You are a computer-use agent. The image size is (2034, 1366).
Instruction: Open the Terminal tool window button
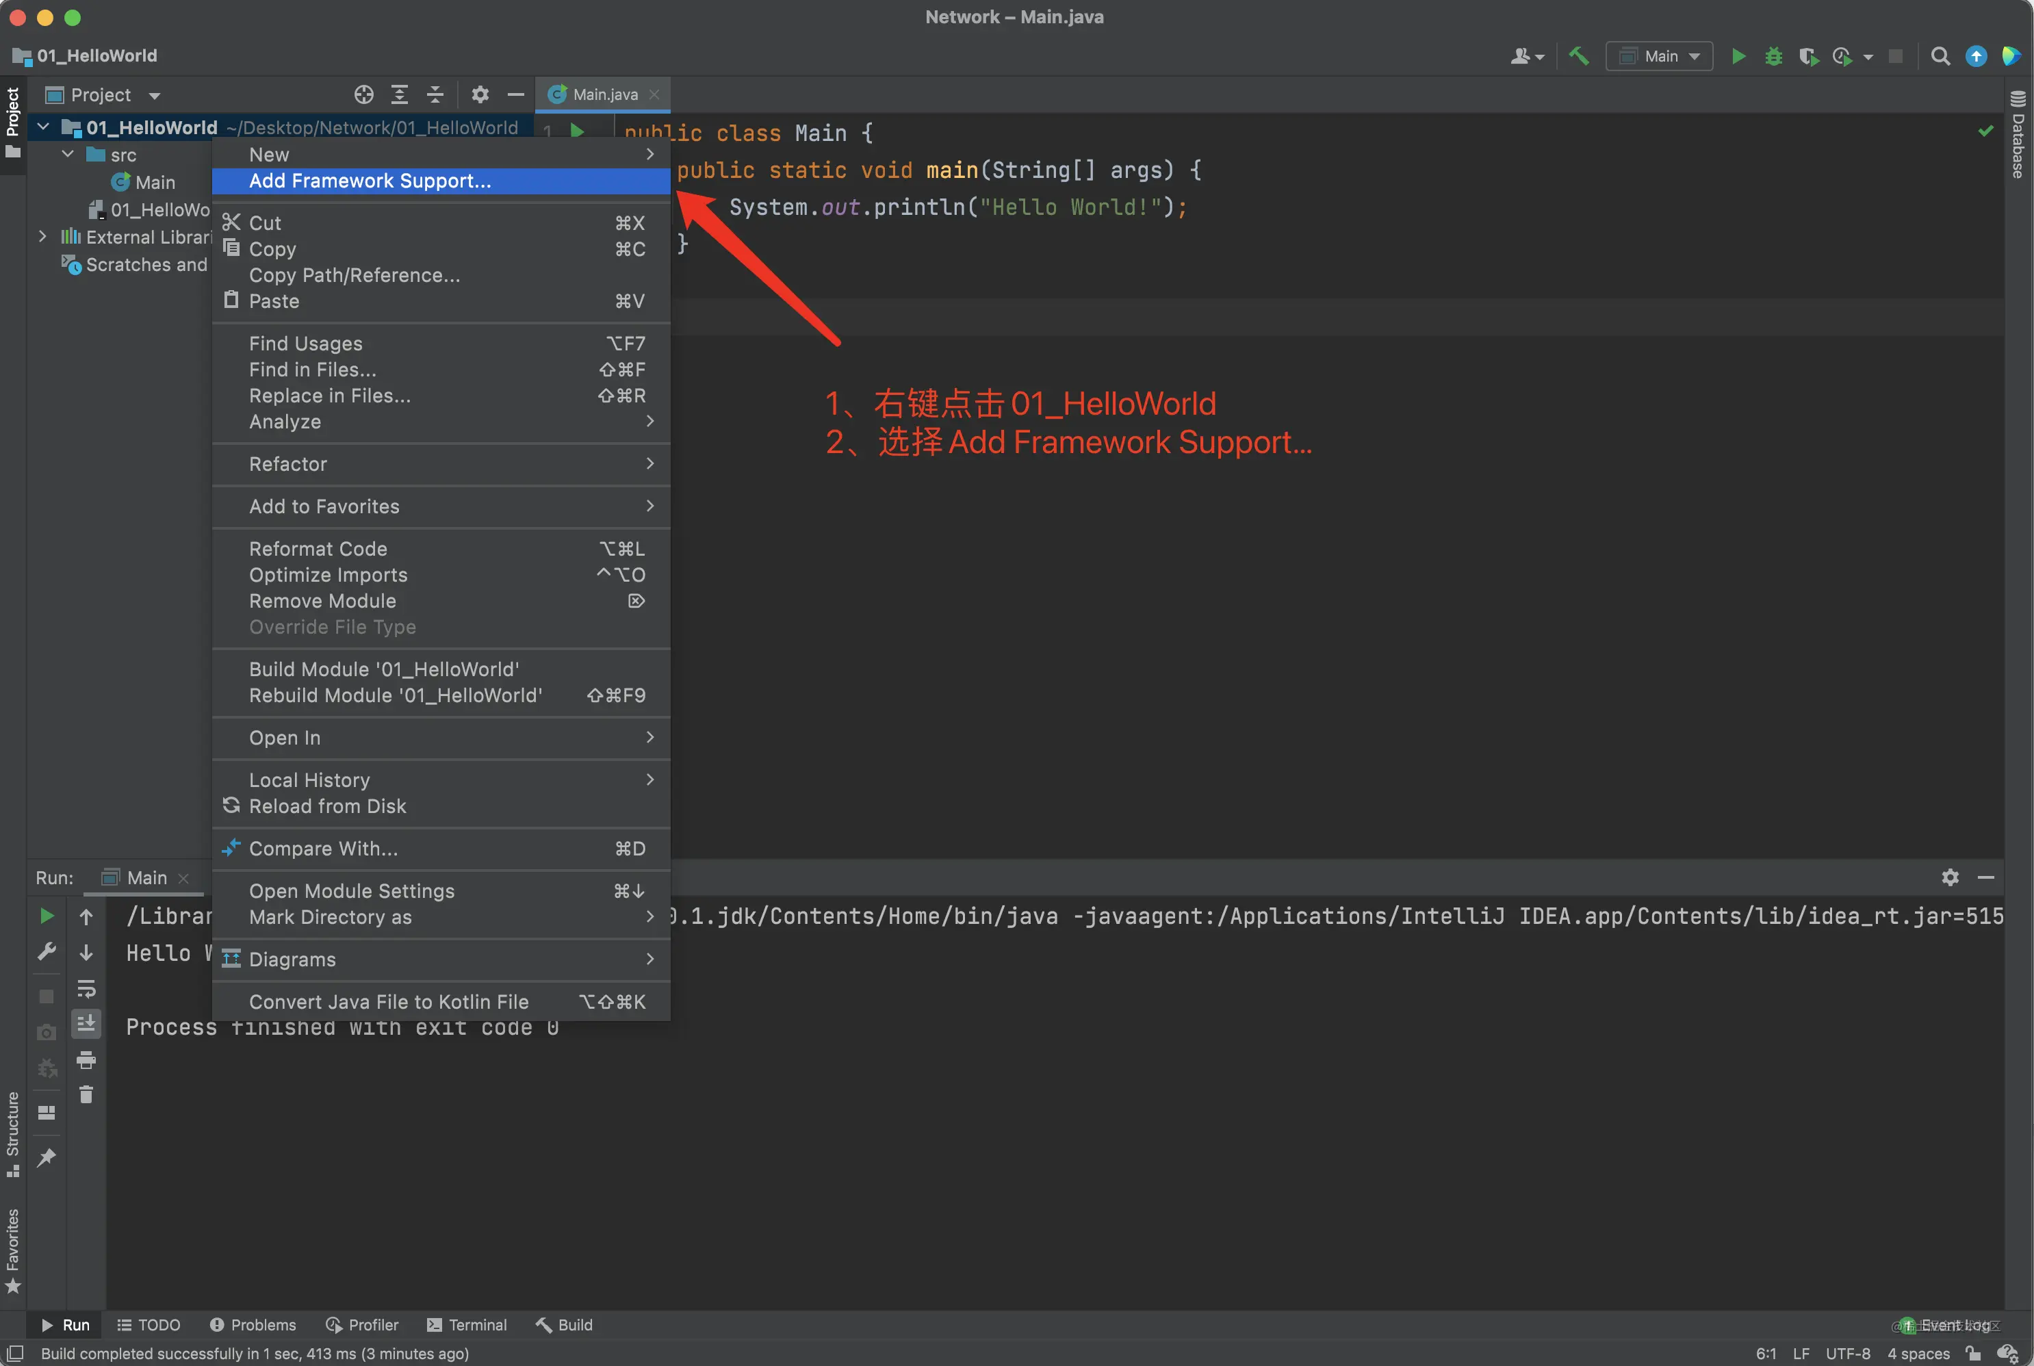coord(467,1324)
